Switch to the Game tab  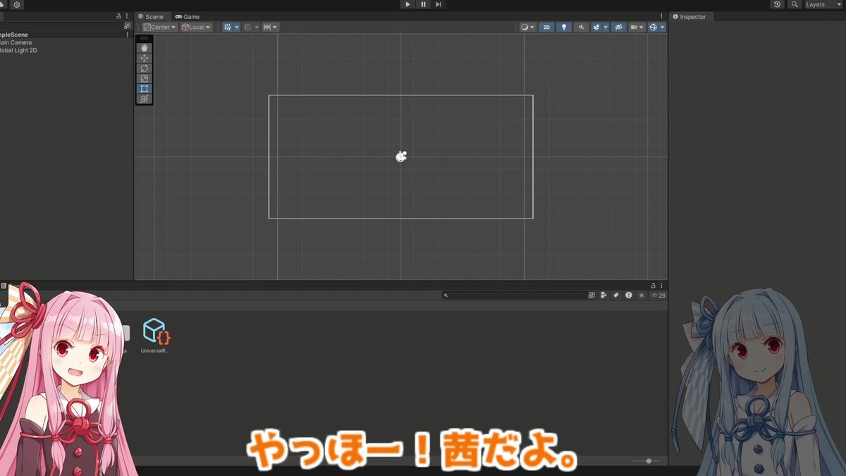188,16
